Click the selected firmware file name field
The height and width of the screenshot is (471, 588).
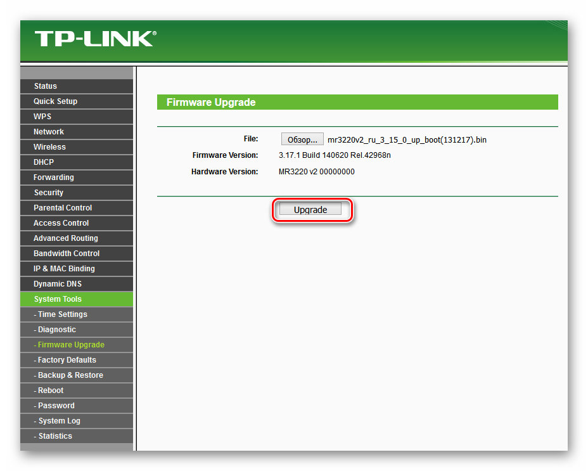[407, 139]
